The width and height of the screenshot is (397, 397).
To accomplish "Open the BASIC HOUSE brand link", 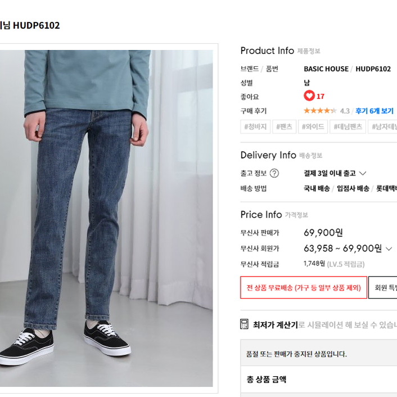I will tap(326, 69).
